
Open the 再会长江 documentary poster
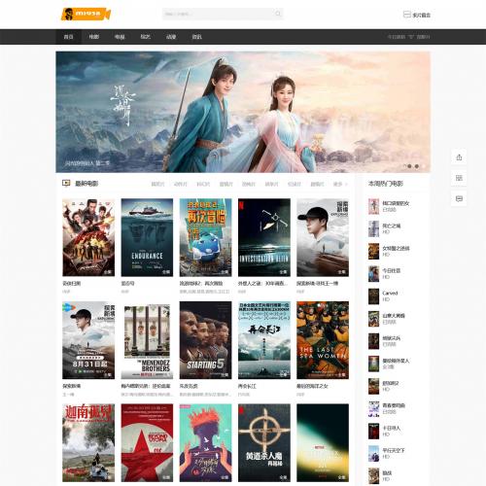pos(264,340)
